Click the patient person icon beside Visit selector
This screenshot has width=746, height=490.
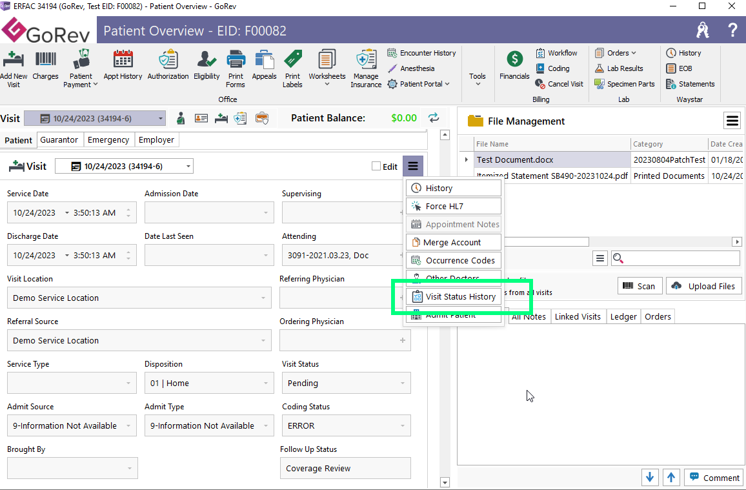click(180, 118)
